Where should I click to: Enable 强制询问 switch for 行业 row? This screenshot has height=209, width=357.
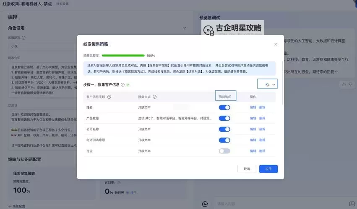(x=224, y=151)
